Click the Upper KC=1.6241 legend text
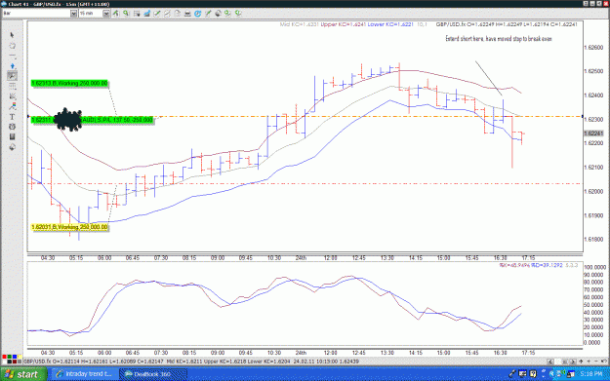Image resolution: width=610 pixels, height=381 pixels. tap(344, 24)
